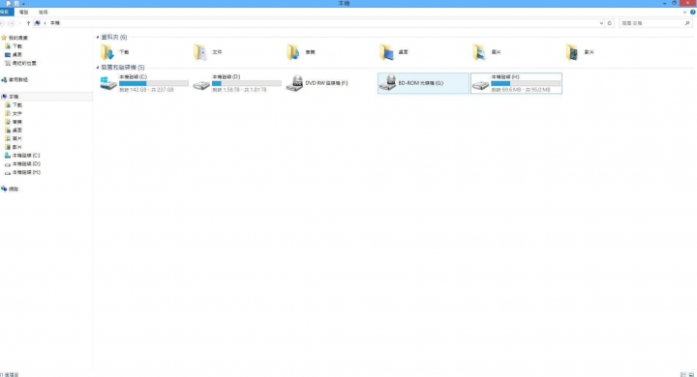Open the 電腦 (Computer) ribbon tab
This screenshot has height=377, width=697.
coord(23,13)
